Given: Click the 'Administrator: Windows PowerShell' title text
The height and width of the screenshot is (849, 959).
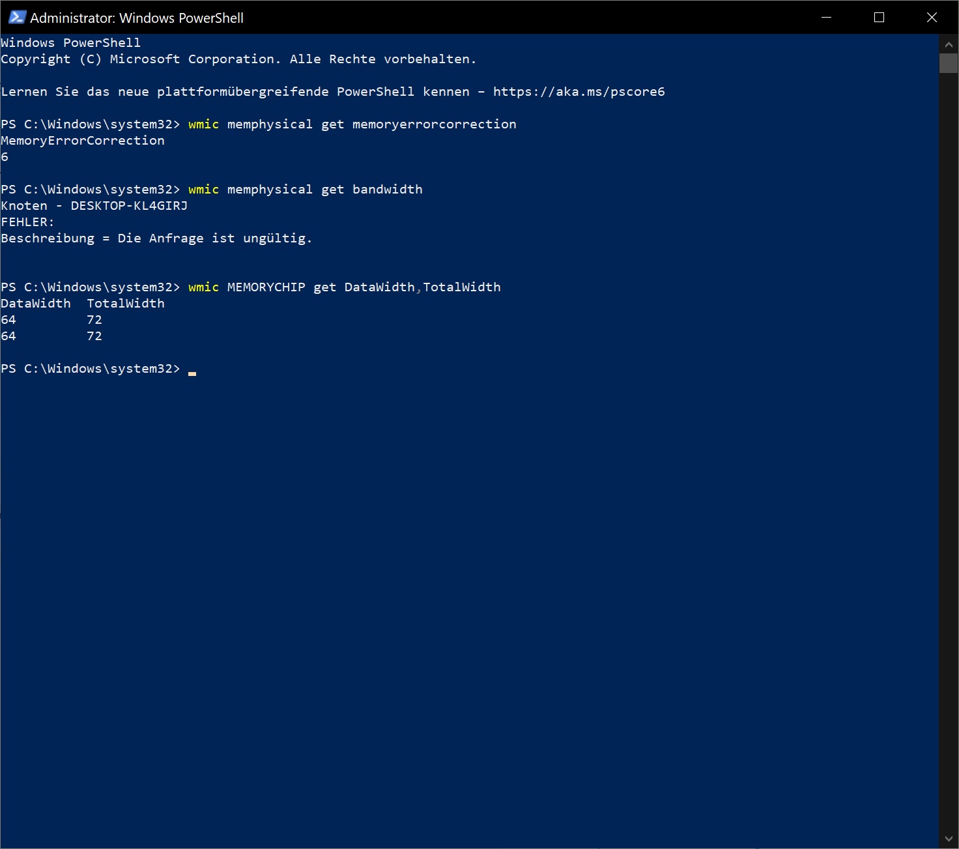Looking at the screenshot, I should pos(137,18).
